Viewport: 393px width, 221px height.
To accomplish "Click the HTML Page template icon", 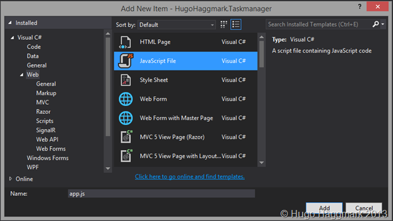I will point(125,42).
